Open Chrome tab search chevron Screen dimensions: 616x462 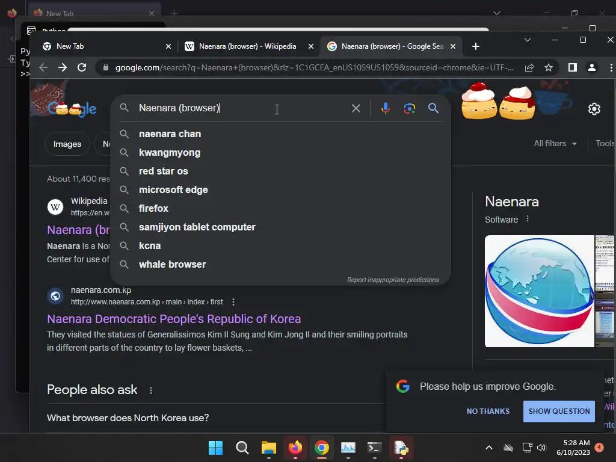coord(528,40)
